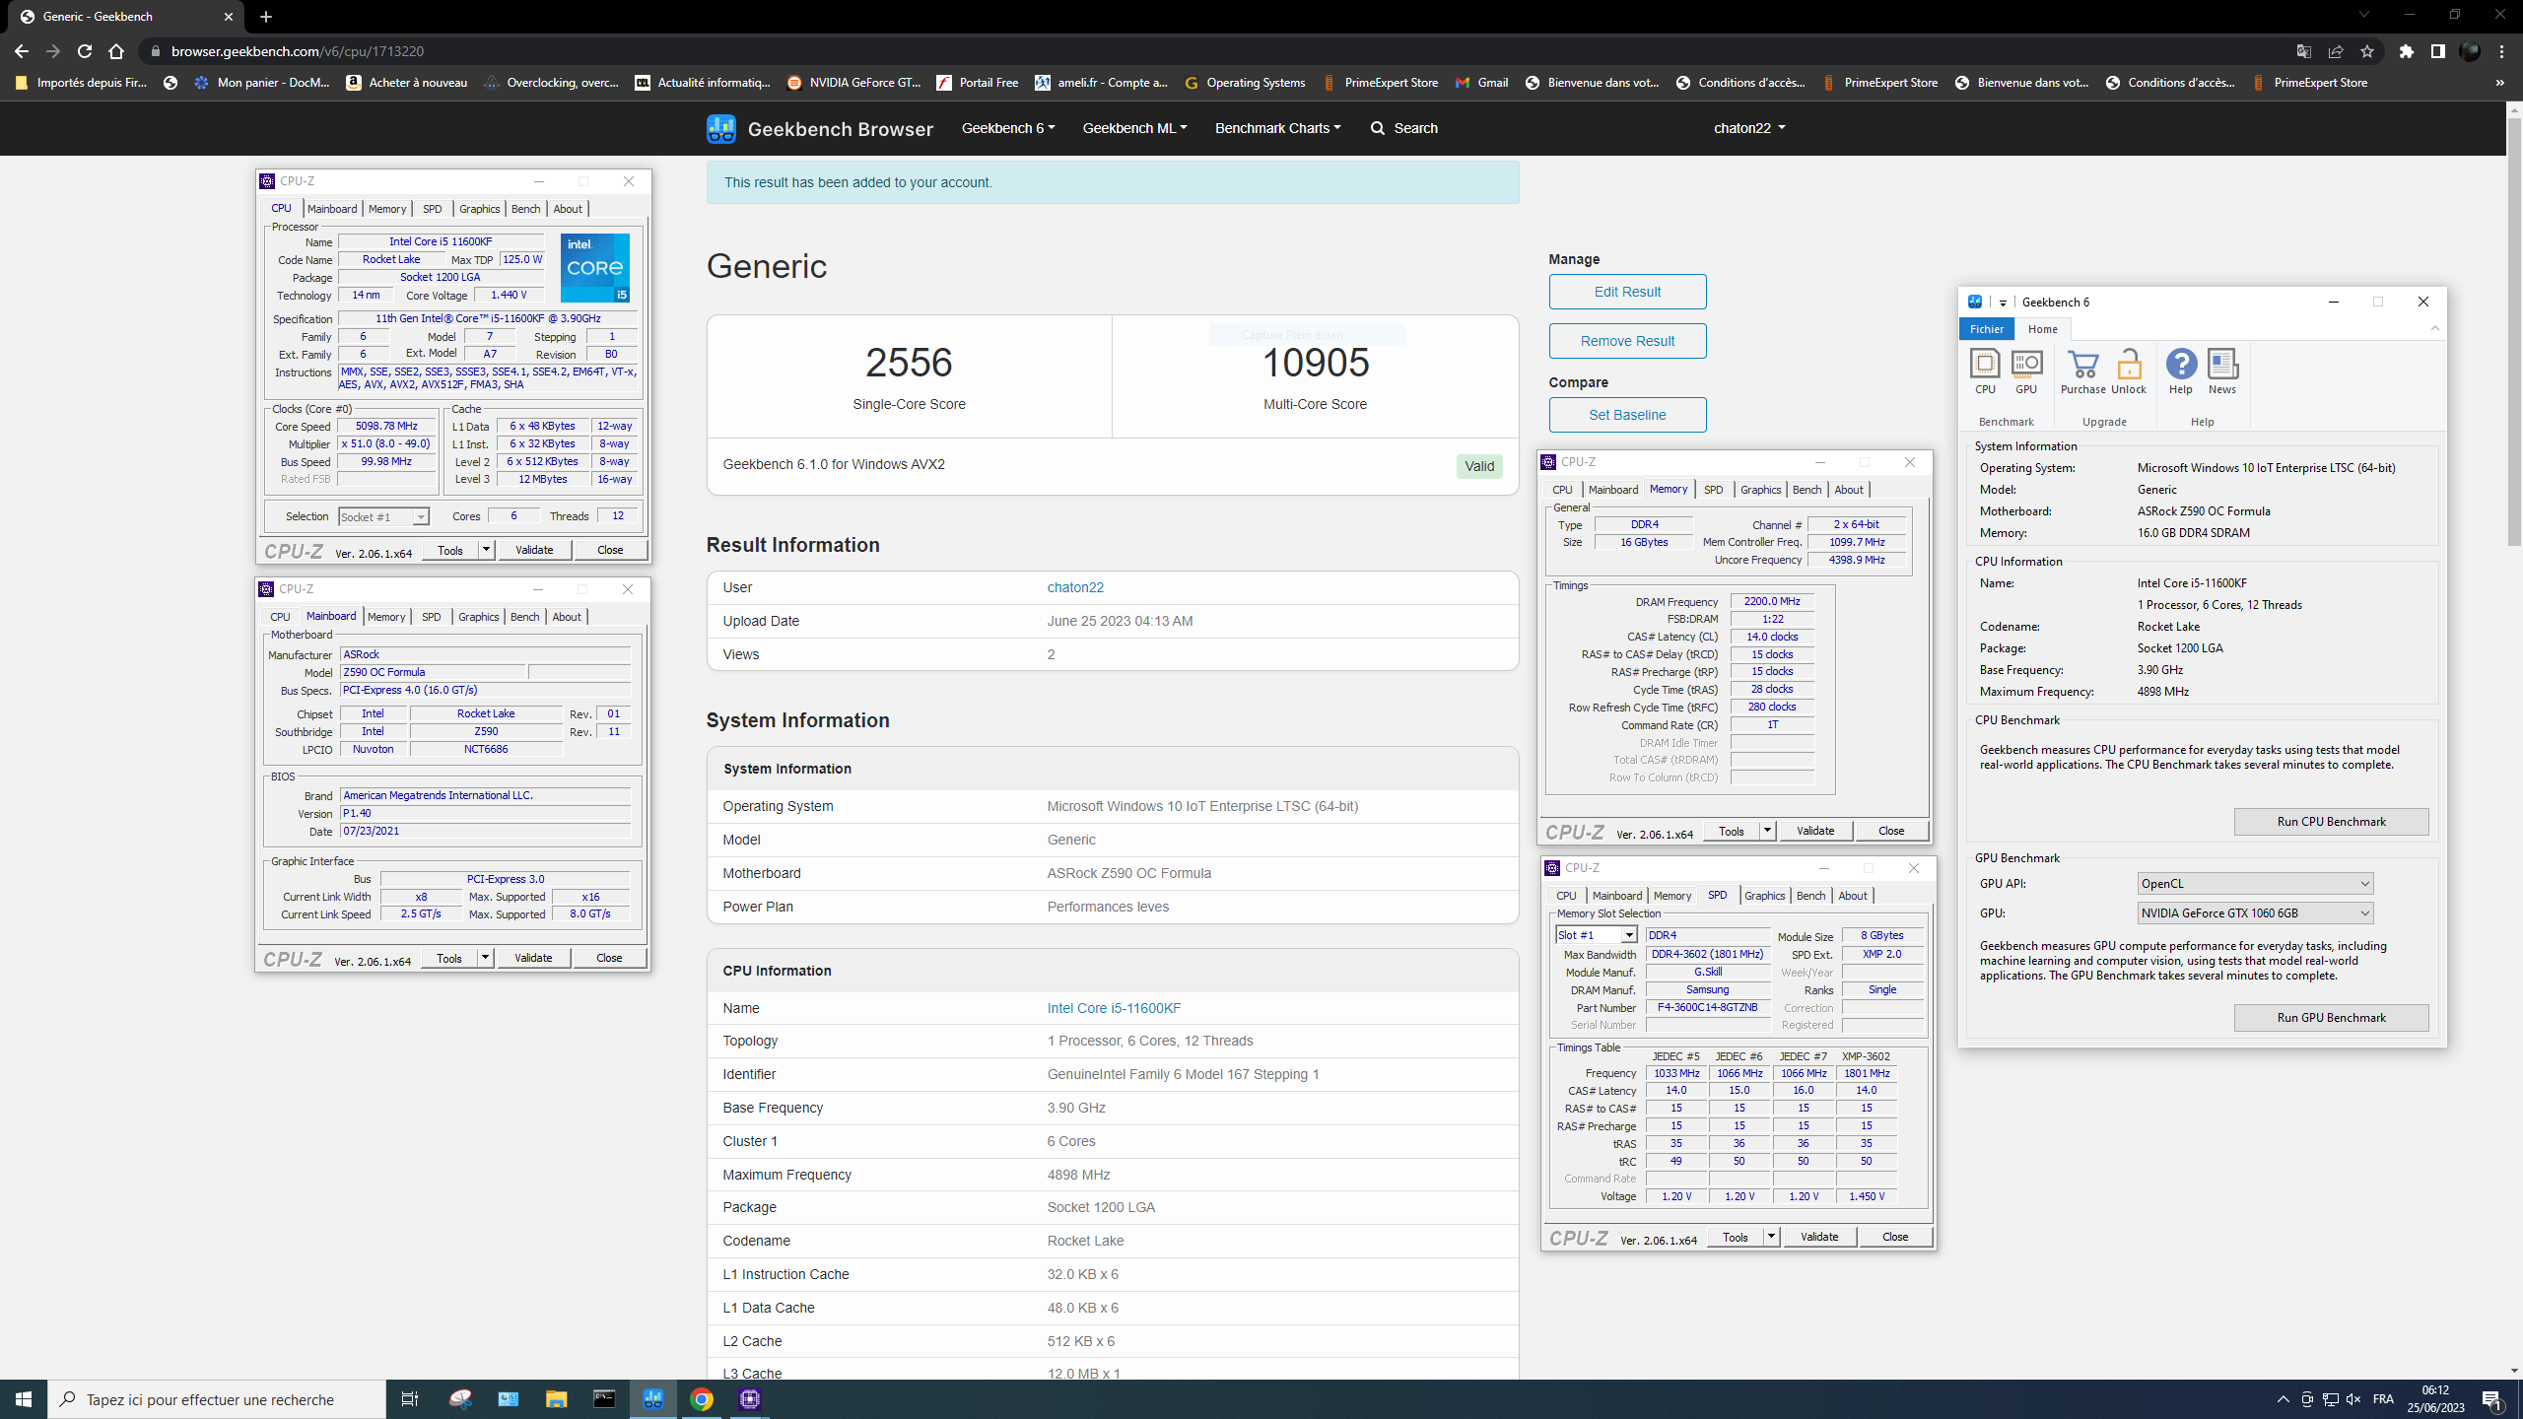Image resolution: width=2523 pixels, height=1419 pixels.
Task: Click the Windows taskbar search box
Action: click(x=217, y=1399)
